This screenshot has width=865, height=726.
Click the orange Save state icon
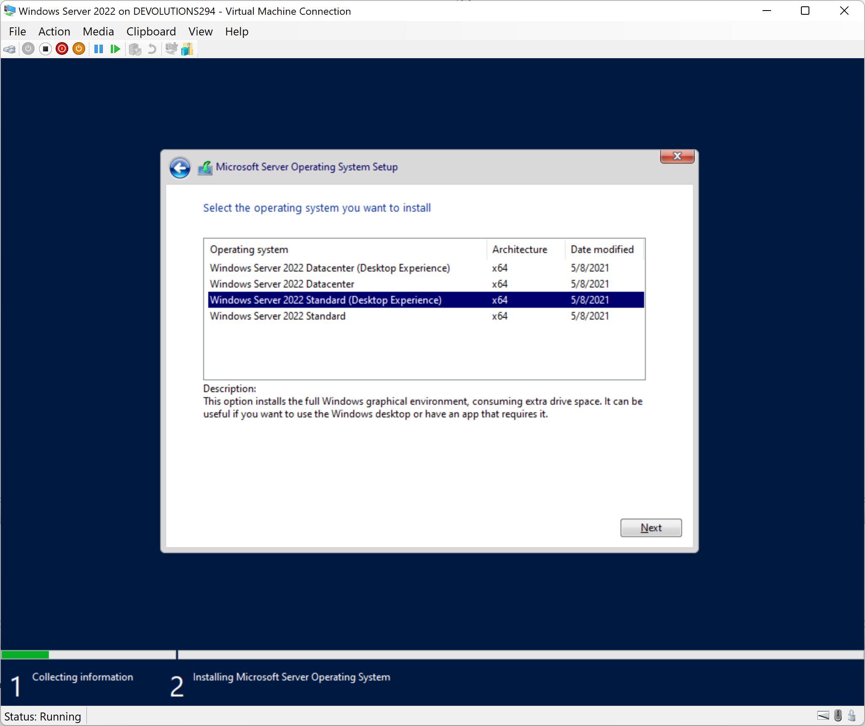[x=79, y=49]
